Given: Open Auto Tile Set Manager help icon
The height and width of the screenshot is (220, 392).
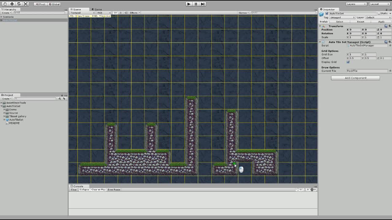Looking at the screenshot, I should pyautogui.click(x=386, y=42).
